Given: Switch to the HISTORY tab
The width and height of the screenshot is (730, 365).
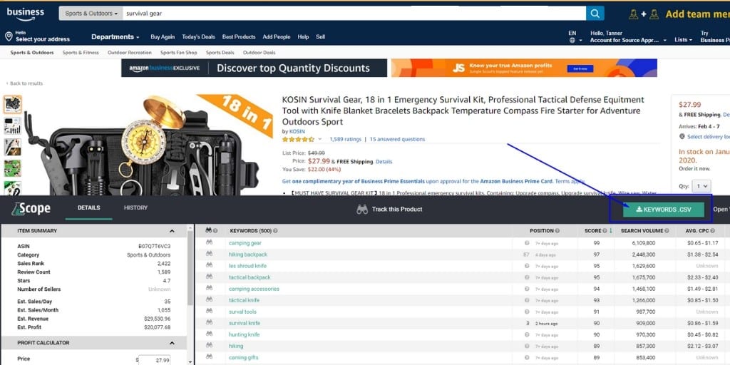Looking at the screenshot, I should [x=135, y=207].
